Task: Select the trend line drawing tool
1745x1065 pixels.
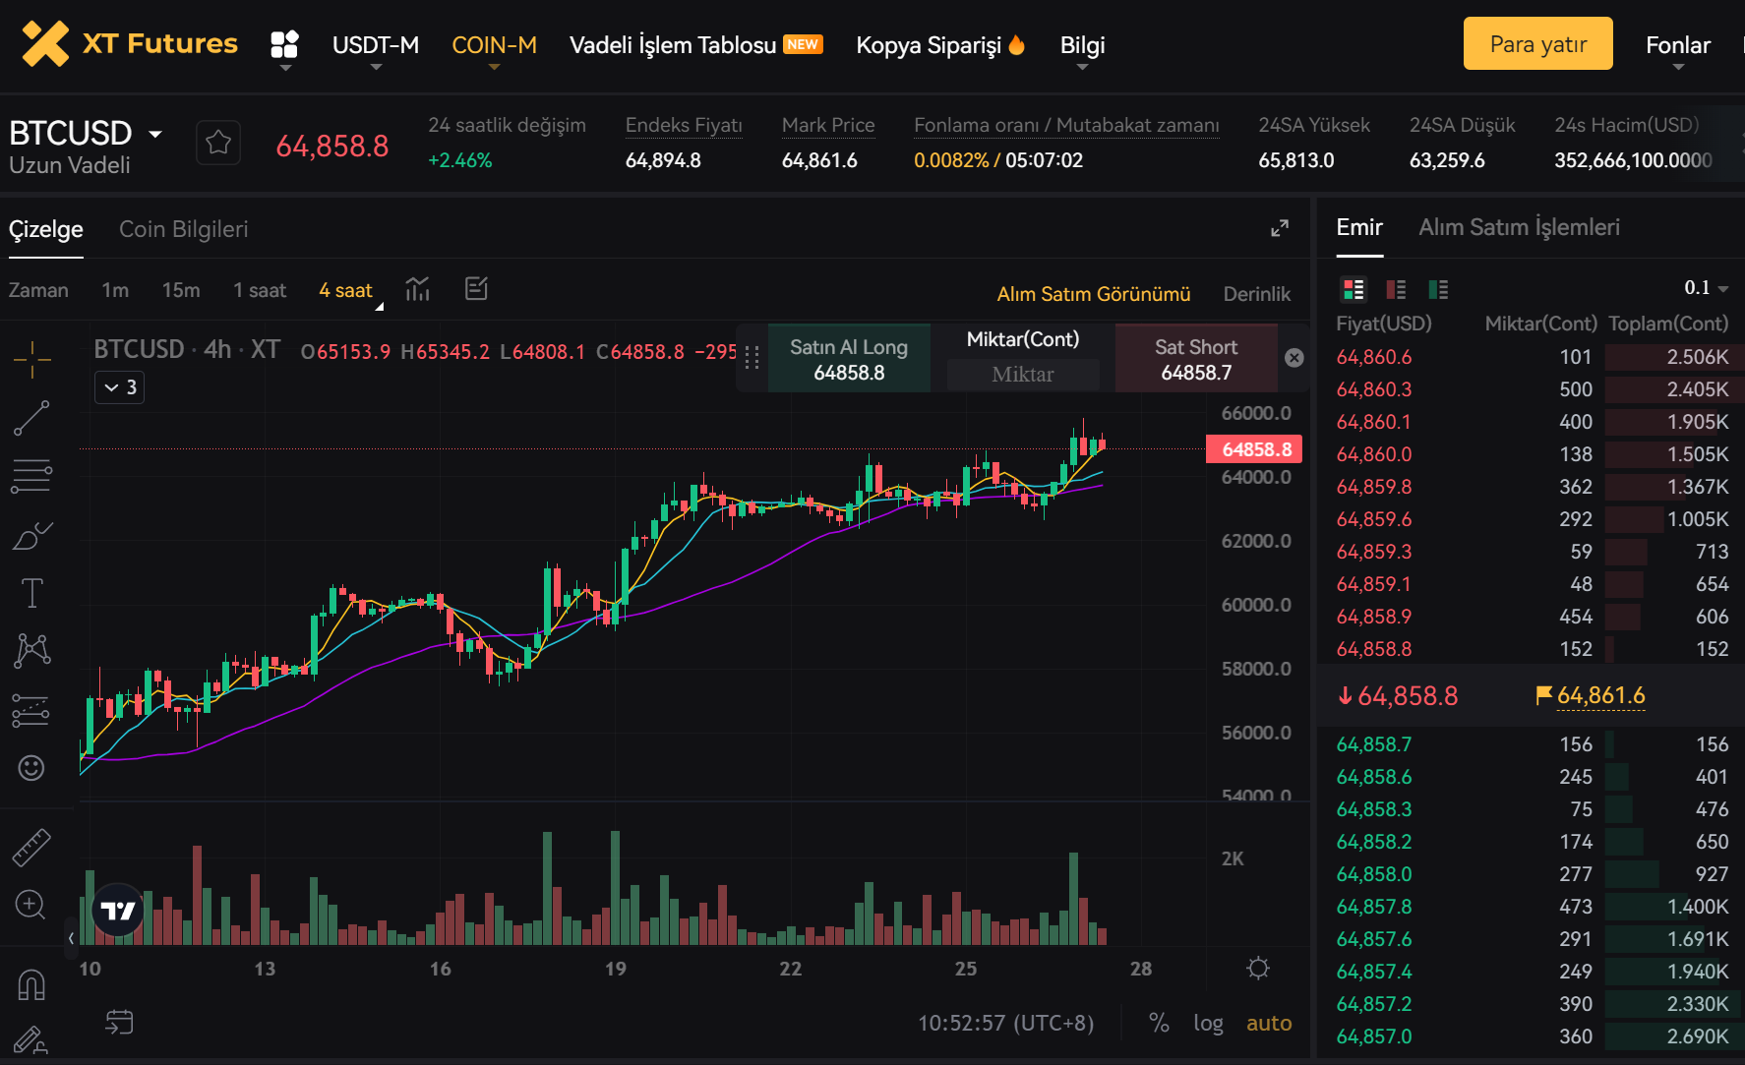Action: (32, 417)
